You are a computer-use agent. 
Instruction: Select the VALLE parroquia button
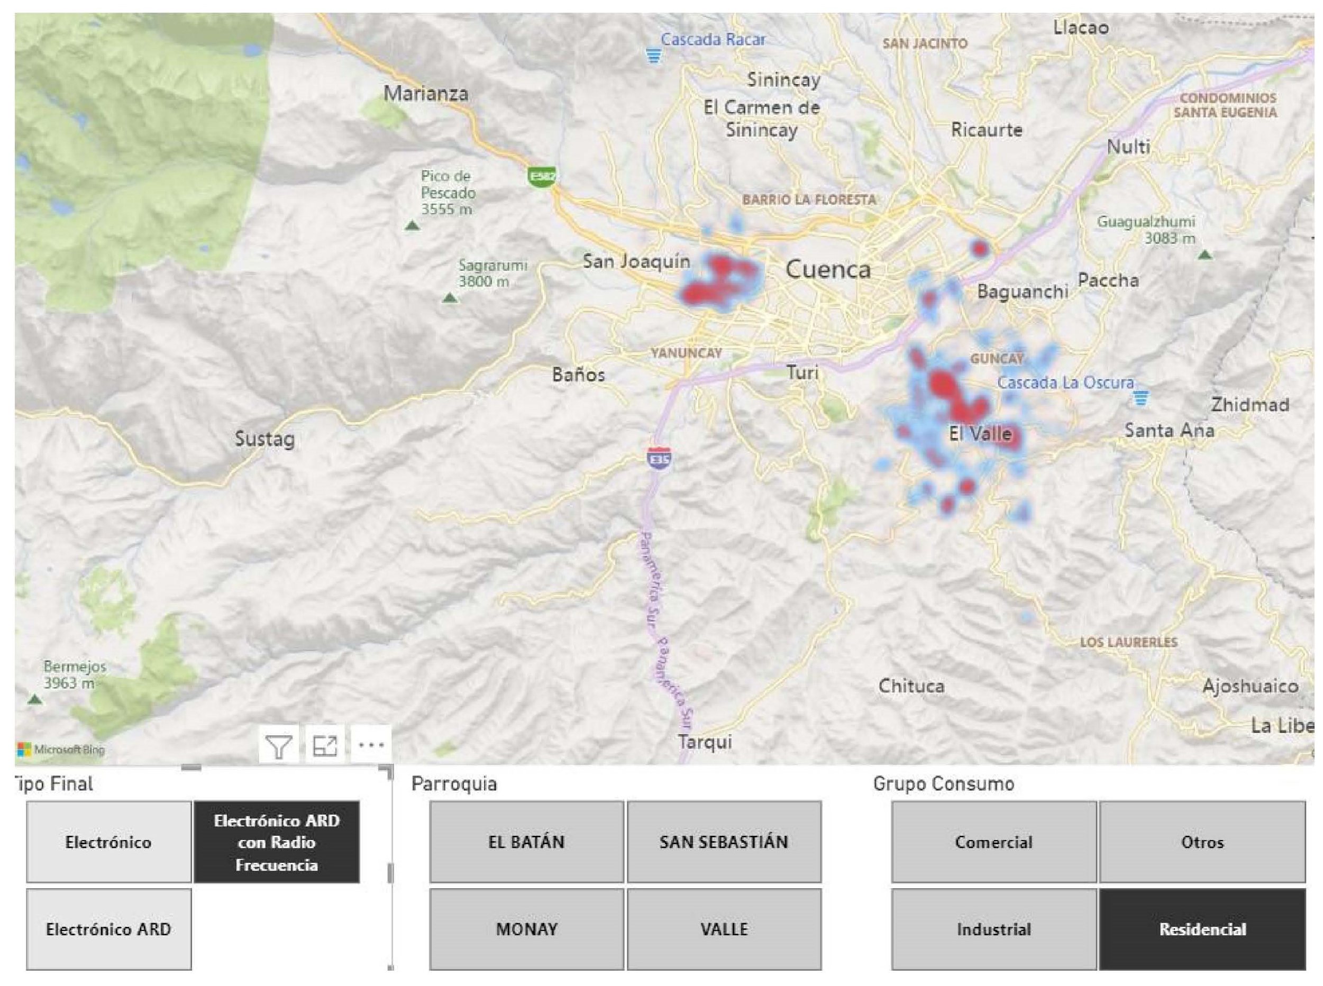pyautogui.click(x=724, y=929)
